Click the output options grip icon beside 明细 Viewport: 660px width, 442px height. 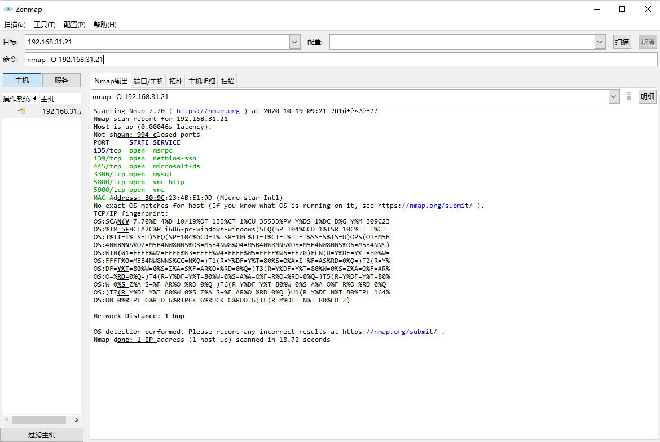tap(629, 97)
